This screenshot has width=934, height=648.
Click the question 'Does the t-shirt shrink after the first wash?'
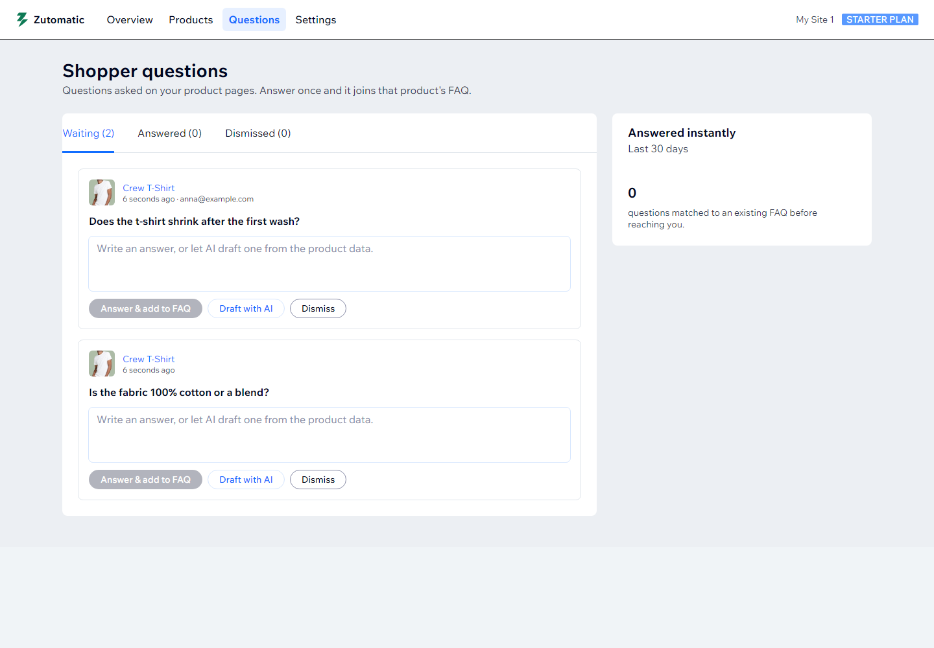[x=195, y=222]
